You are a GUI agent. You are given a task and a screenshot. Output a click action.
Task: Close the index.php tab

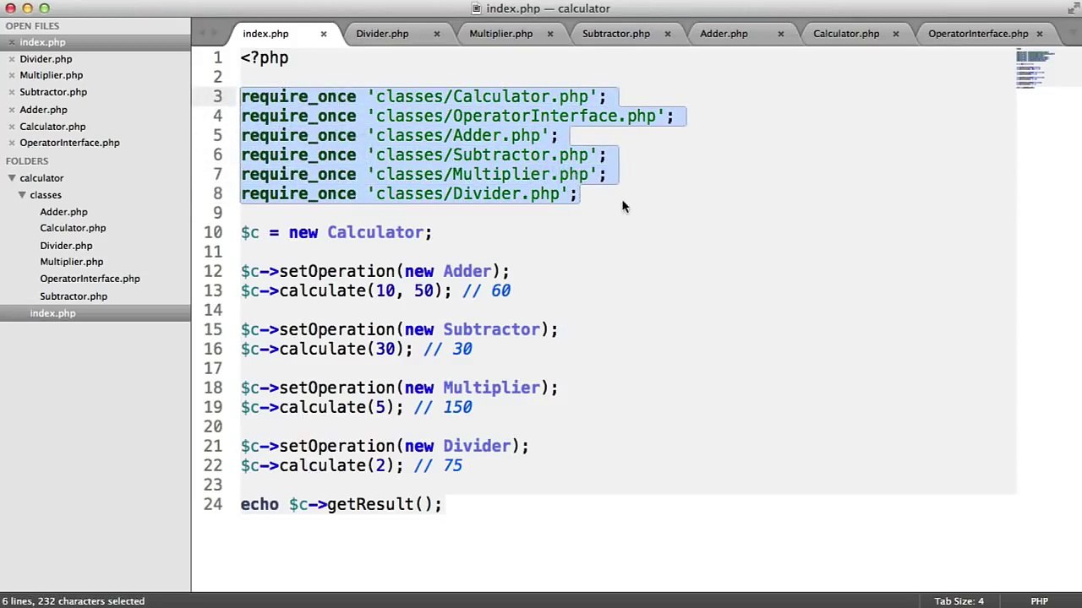click(323, 34)
